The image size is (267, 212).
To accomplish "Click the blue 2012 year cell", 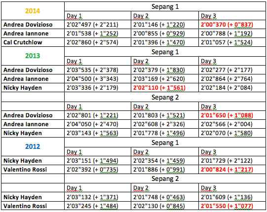I will [33, 146].
